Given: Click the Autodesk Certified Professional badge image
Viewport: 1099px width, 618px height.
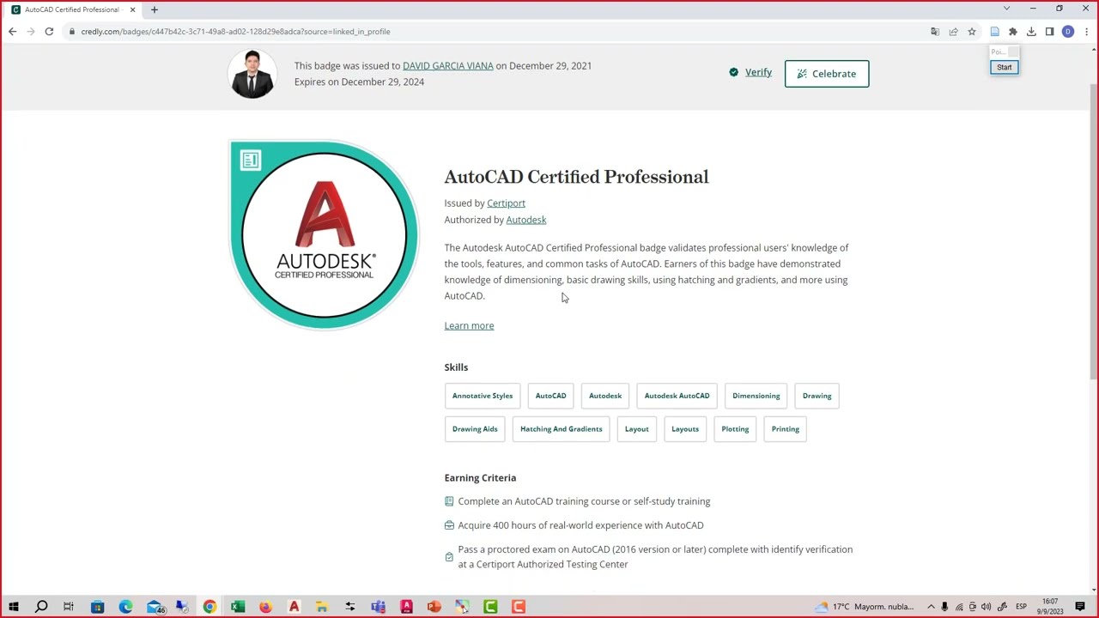Looking at the screenshot, I should pyautogui.click(x=324, y=234).
